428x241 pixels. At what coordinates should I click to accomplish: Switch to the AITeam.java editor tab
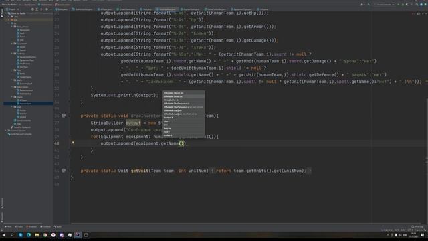[105, 9]
